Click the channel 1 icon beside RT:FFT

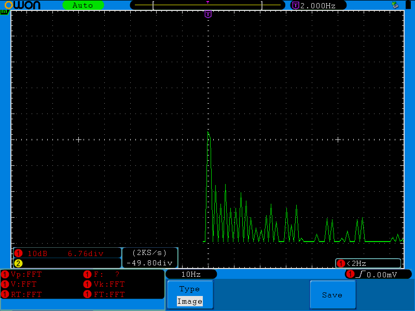click(5, 294)
